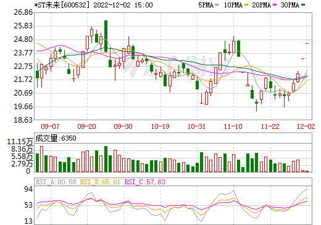Click the gray 5PMA legend color marker
This screenshot has width=321, height=225.
tap(217, 4)
